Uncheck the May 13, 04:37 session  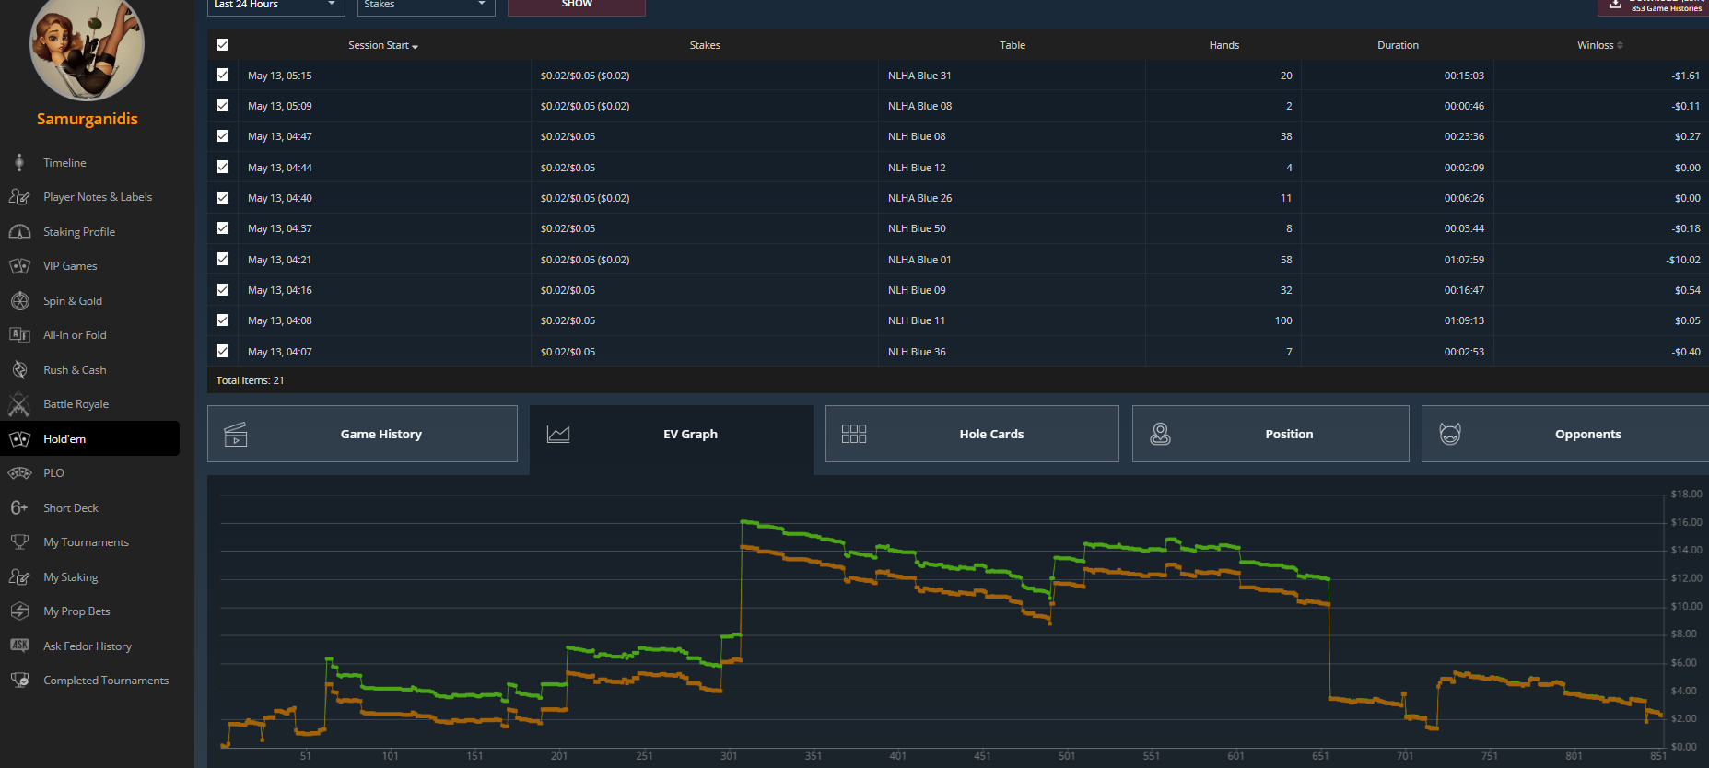click(222, 228)
